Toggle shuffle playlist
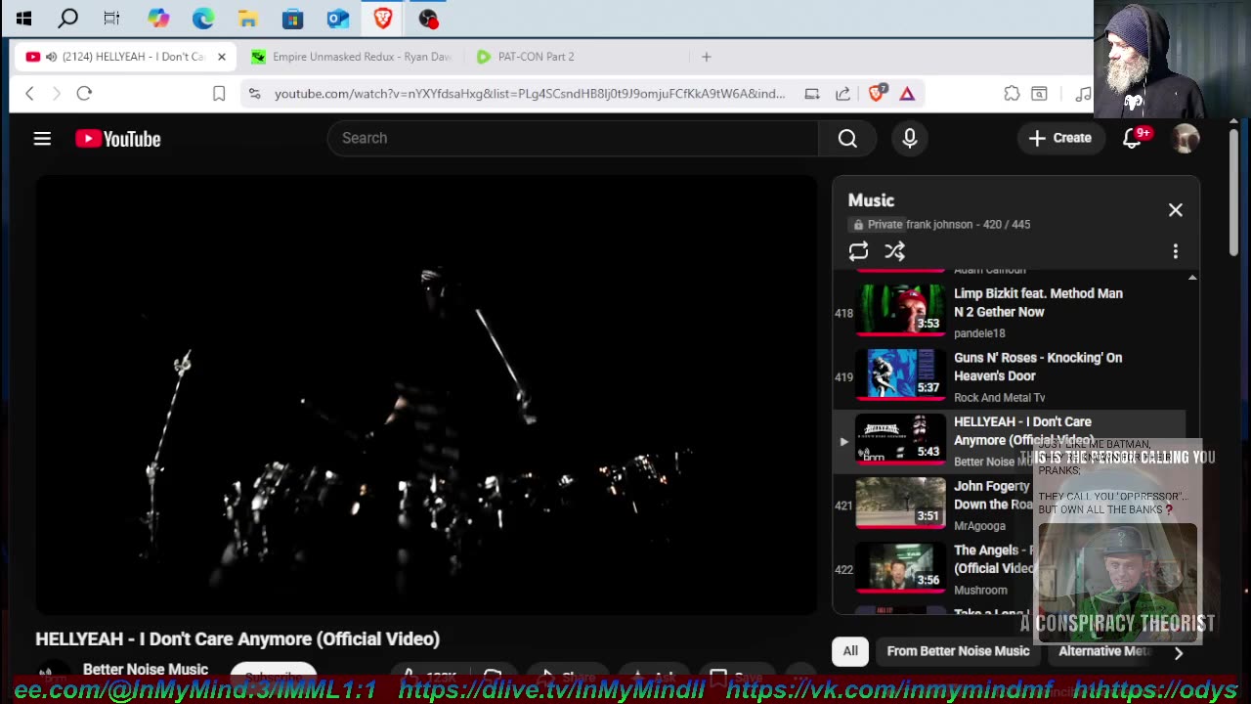This screenshot has width=1251, height=704. 894,251
